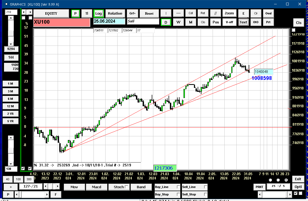
Task: Activate the Zoom tool
Action: (229, 13)
